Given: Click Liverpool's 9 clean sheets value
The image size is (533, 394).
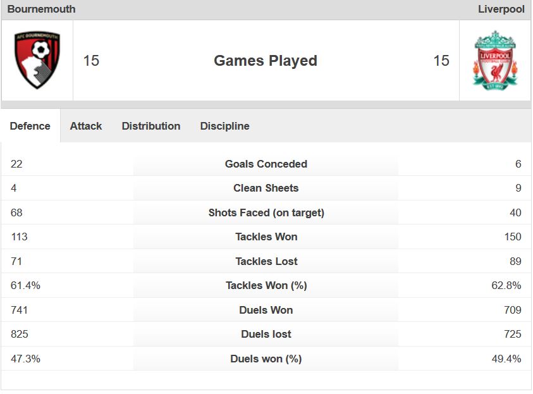Looking at the screenshot, I should (518, 188).
